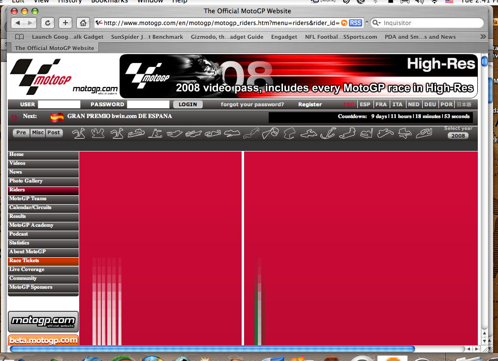The width and height of the screenshot is (498, 361).
Task: Open MotoGP Academy in the sidebar
Action: 43,226
